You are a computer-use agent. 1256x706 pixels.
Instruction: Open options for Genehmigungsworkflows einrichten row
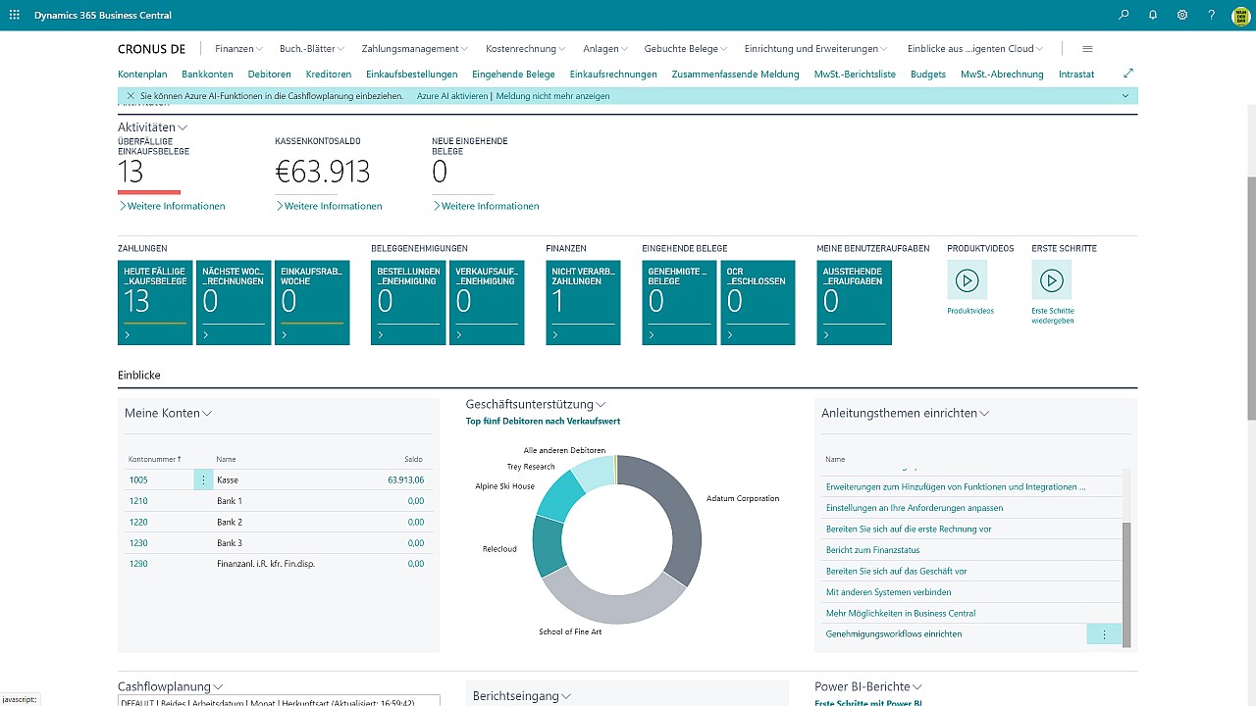click(x=1104, y=634)
